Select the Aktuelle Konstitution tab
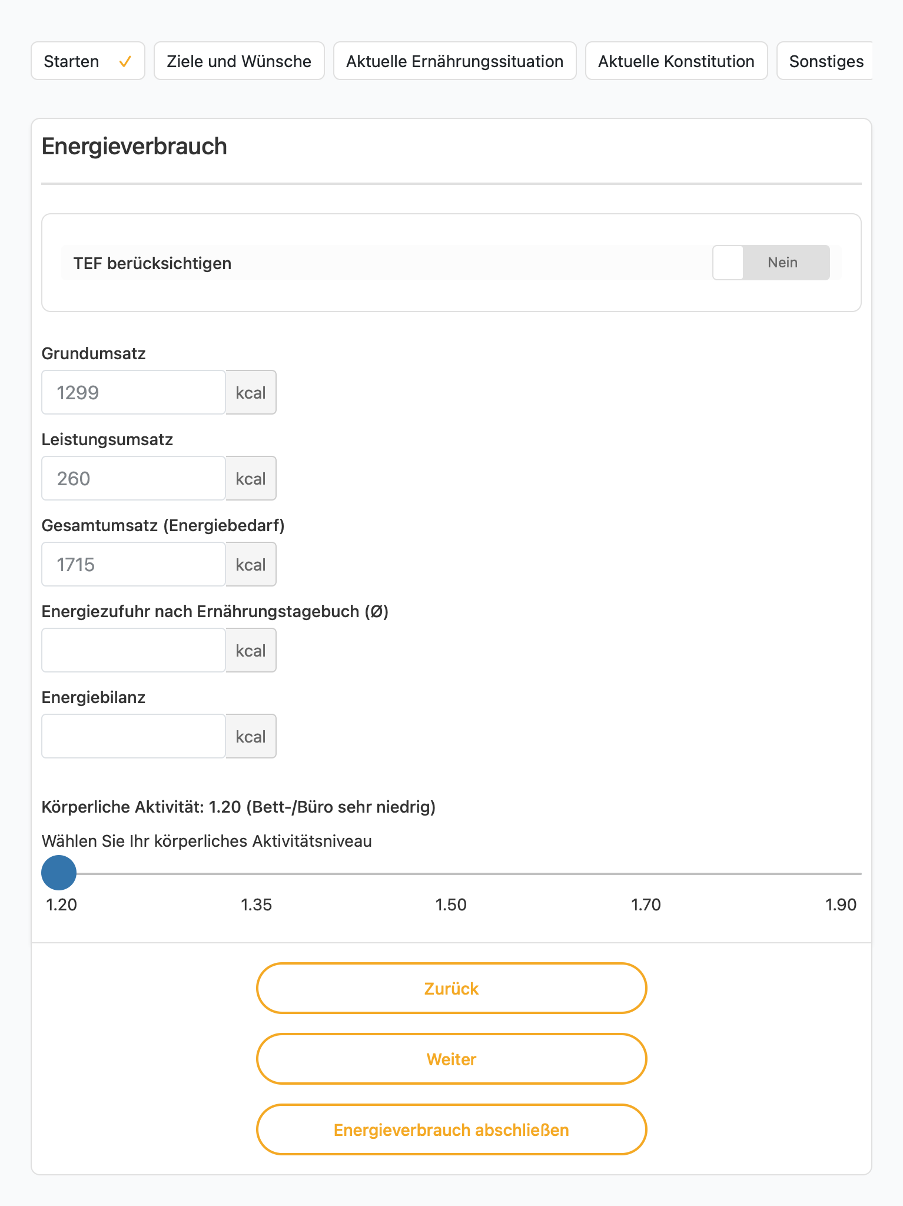The height and width of the screenshot is (1206, 903). click(676, 61)
